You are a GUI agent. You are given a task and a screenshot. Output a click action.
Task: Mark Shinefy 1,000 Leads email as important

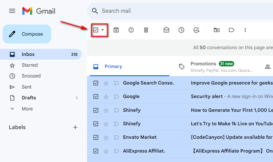116,110
